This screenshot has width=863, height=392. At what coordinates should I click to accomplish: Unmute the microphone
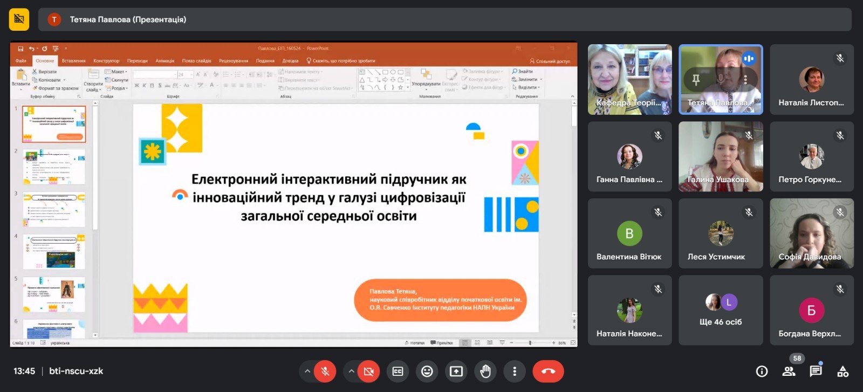pyautogui.click(x=325, y=371)
